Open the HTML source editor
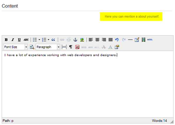Image resolution: width=175 pixels, height=125 pixels. (150, 40)
